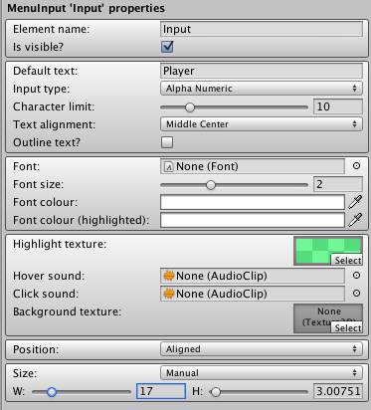The image size is (371, 410).
Task: Use eyedropper for highlighted Font colour
Action: coord(355,220)
